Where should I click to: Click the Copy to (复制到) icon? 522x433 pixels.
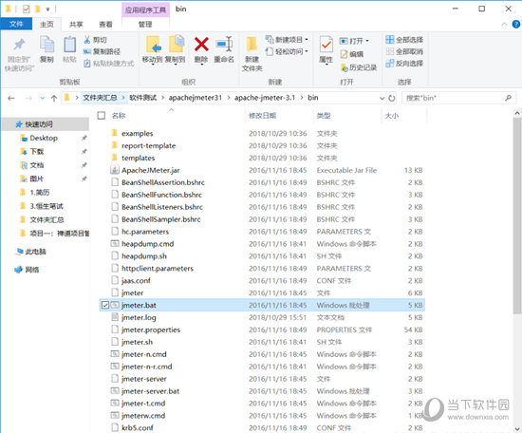coord(177,45)
